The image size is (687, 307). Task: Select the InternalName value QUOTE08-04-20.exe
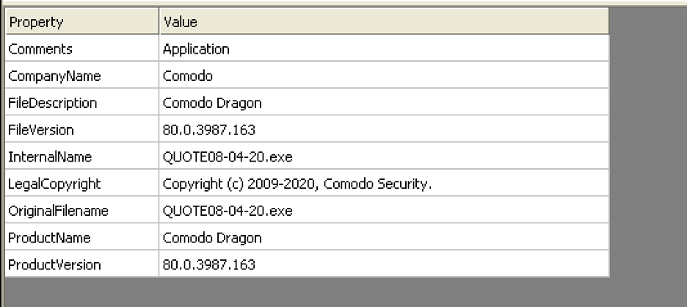[x=228, y=157]
